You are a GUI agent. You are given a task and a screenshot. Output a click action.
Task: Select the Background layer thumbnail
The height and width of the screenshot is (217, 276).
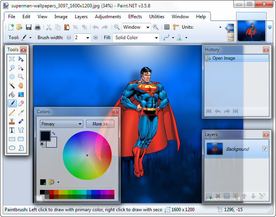click(215, 149)
